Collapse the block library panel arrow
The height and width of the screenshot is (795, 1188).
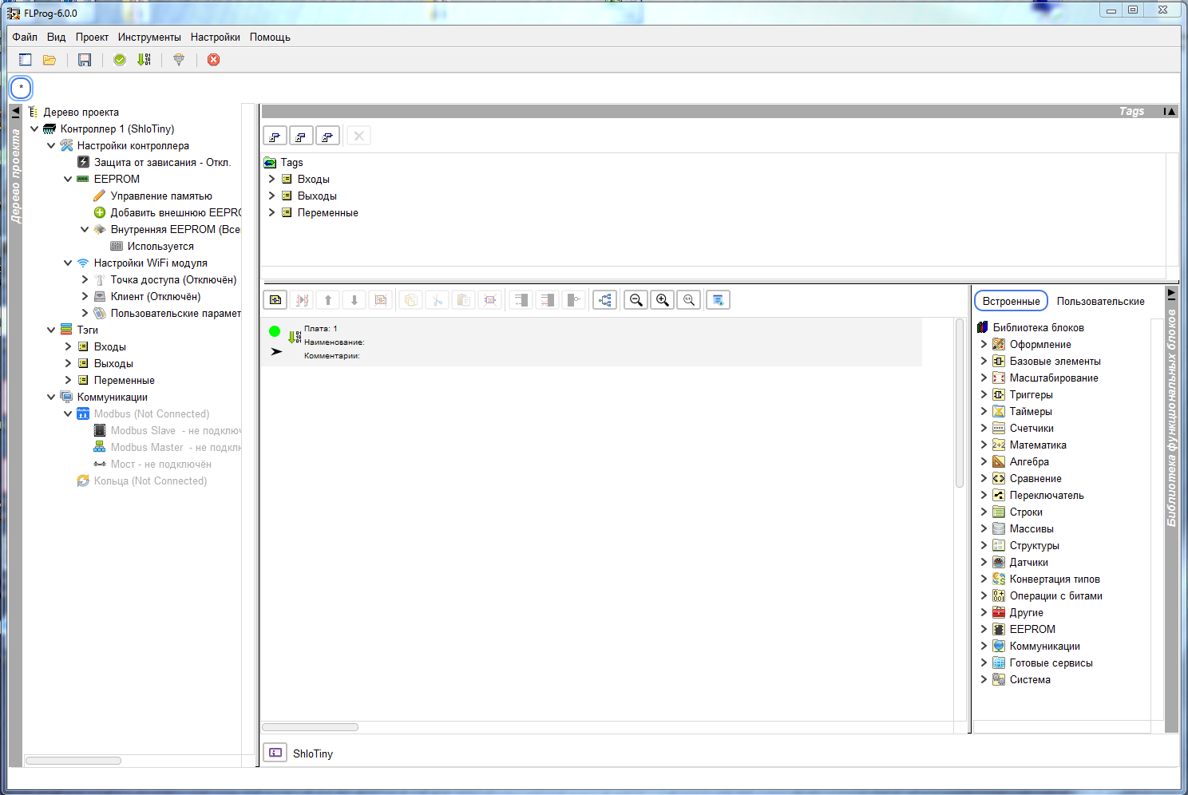click(x=1171, y=294)
